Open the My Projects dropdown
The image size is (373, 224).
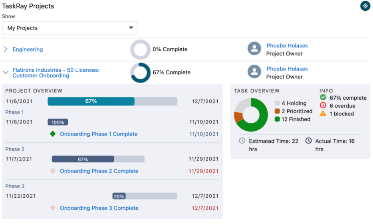[69, 28]
